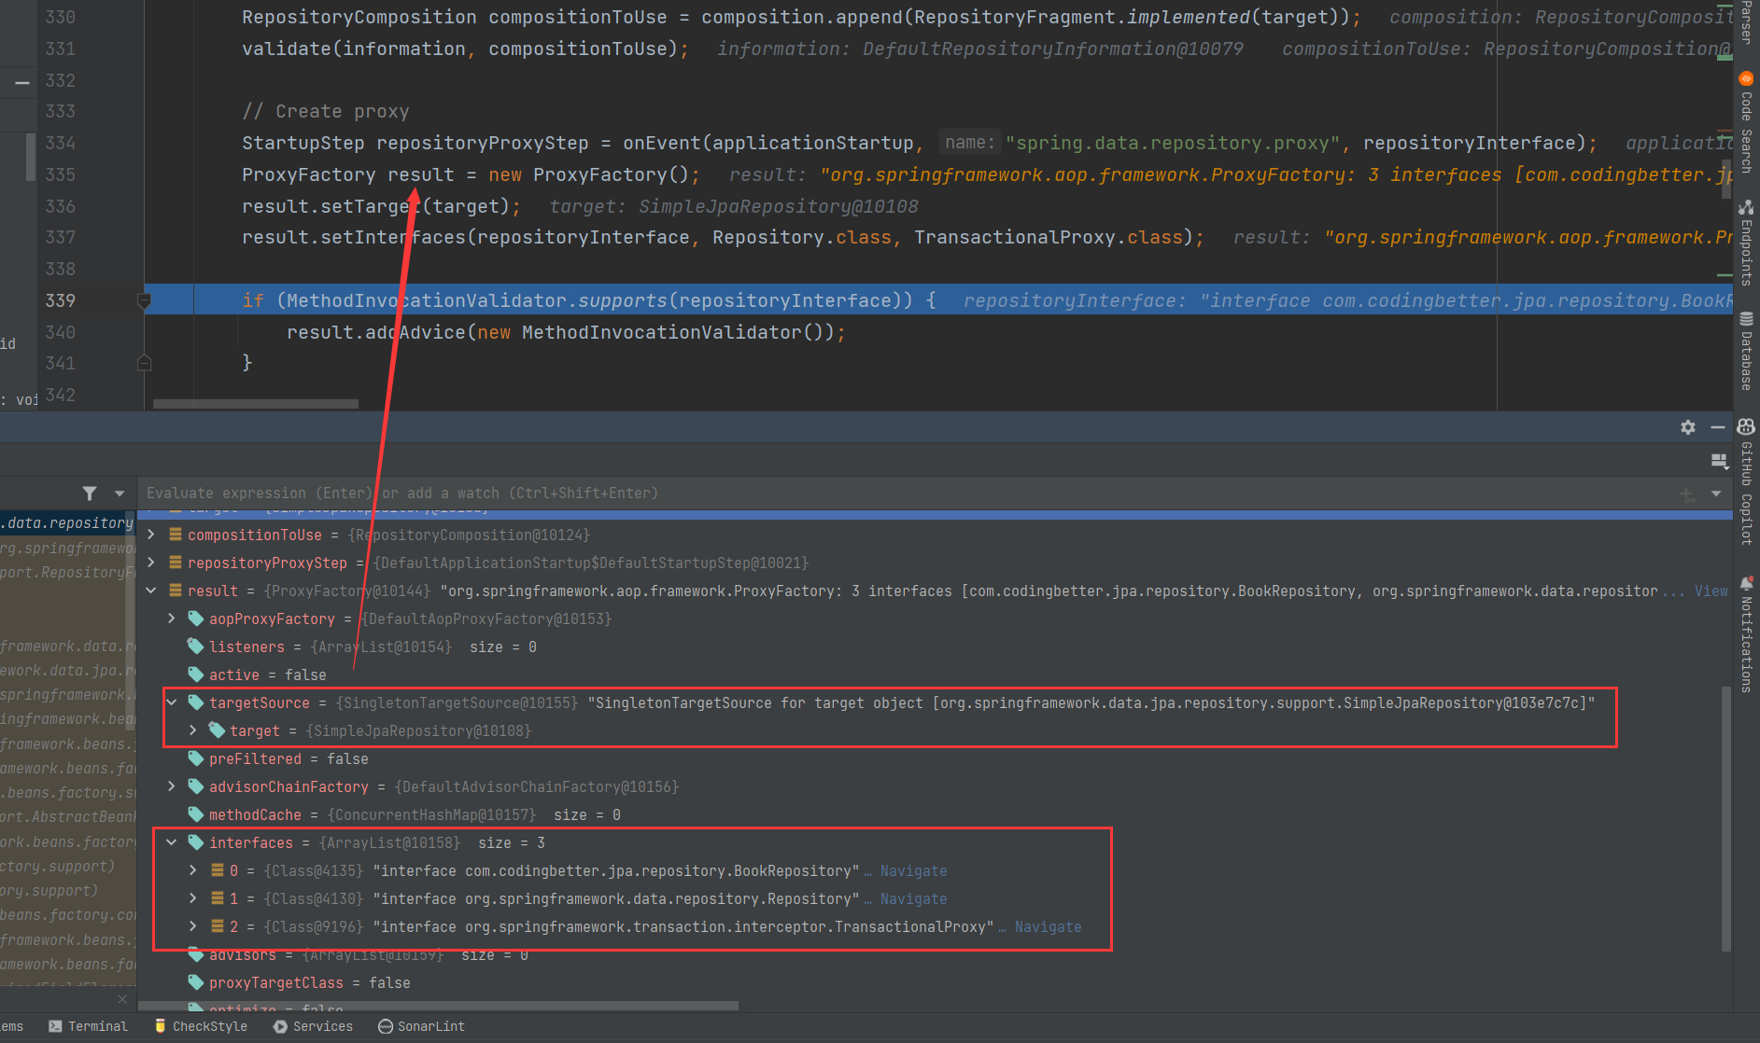Click the minus icon left of line 332
The height and width of the screenshot is (1043, 1760).
point(22,82)
